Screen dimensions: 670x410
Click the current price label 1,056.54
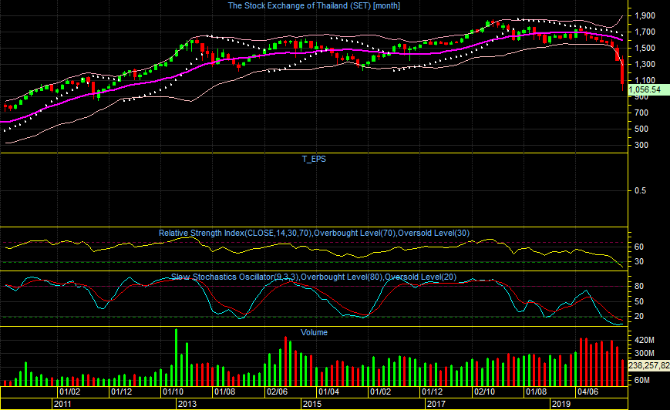pos(645,89)
